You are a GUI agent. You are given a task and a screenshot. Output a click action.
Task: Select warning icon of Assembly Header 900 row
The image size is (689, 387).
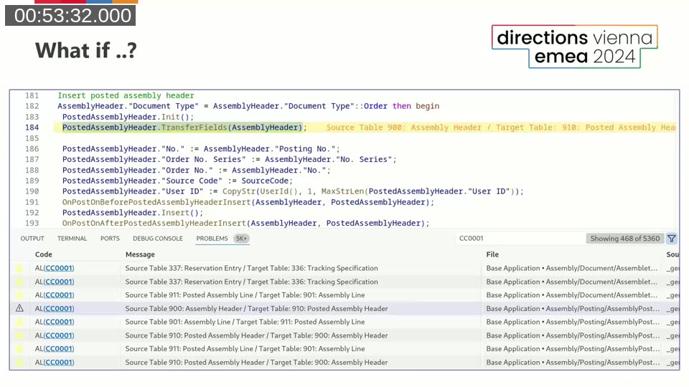click(19, 308)
